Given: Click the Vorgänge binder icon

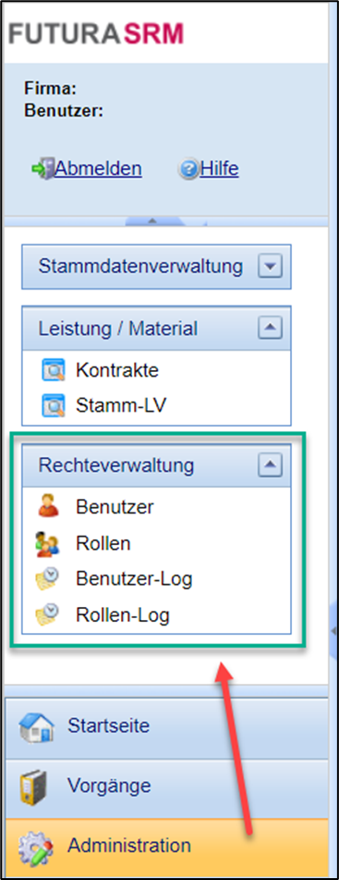Looking at the screenshot, I should tap(33, 787).
